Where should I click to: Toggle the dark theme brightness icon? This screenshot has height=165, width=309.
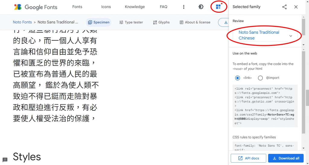[x=201, y=7]
